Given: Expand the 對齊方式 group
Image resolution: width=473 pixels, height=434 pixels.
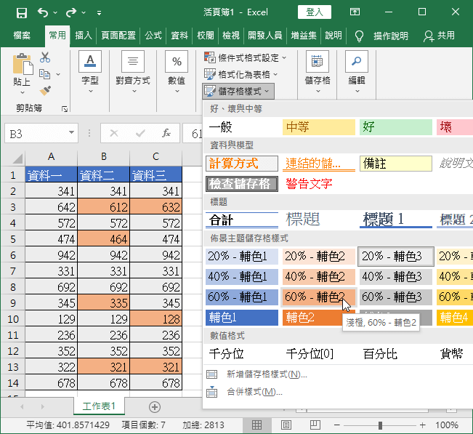Looking at the screenshot, I should [x=133, y=72].
